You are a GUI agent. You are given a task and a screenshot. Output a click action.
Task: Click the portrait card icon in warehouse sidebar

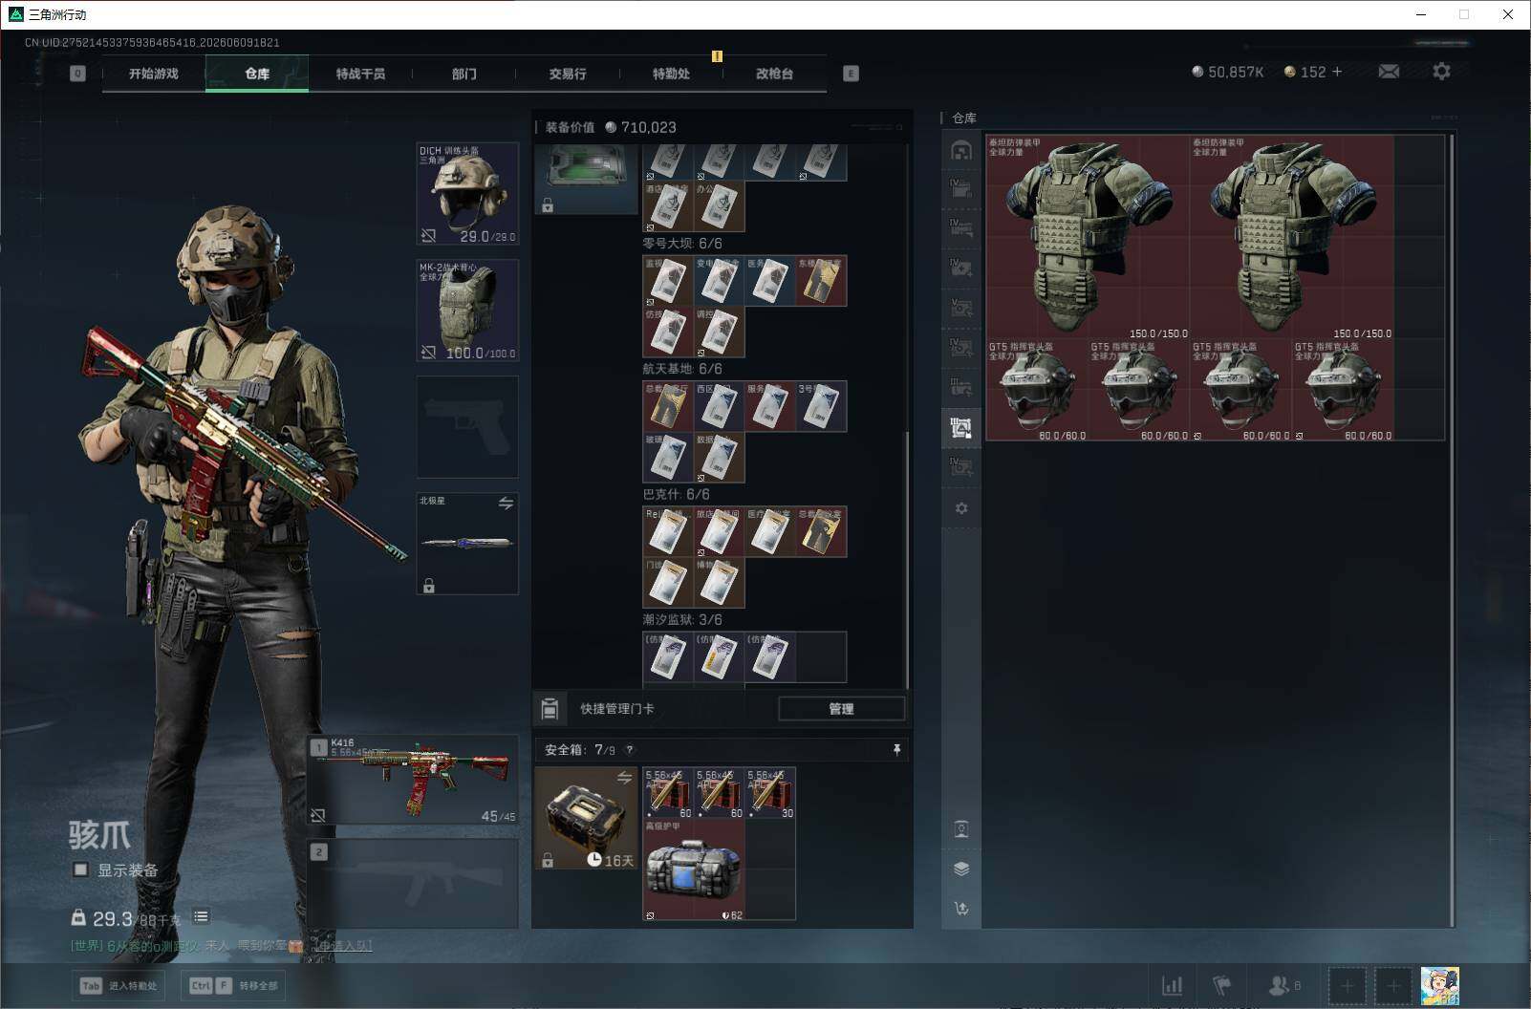[x=961, y=828]
